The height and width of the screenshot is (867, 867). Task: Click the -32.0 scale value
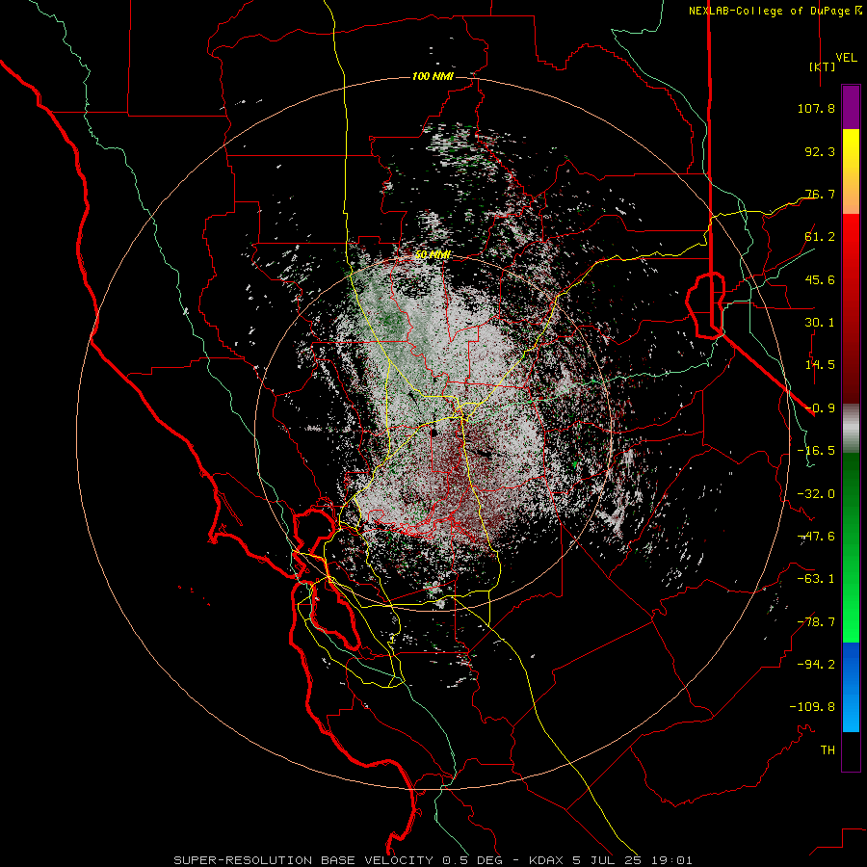pyautogui.click(x=816, y=494)
